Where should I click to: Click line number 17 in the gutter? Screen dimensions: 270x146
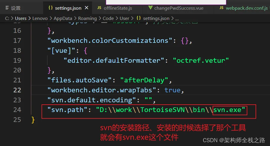[17, 41]
